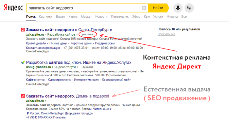Expand dropdown arrow after Разработка-сайтов
Screen dimensions: 229x126
click(x=77, y=35)
